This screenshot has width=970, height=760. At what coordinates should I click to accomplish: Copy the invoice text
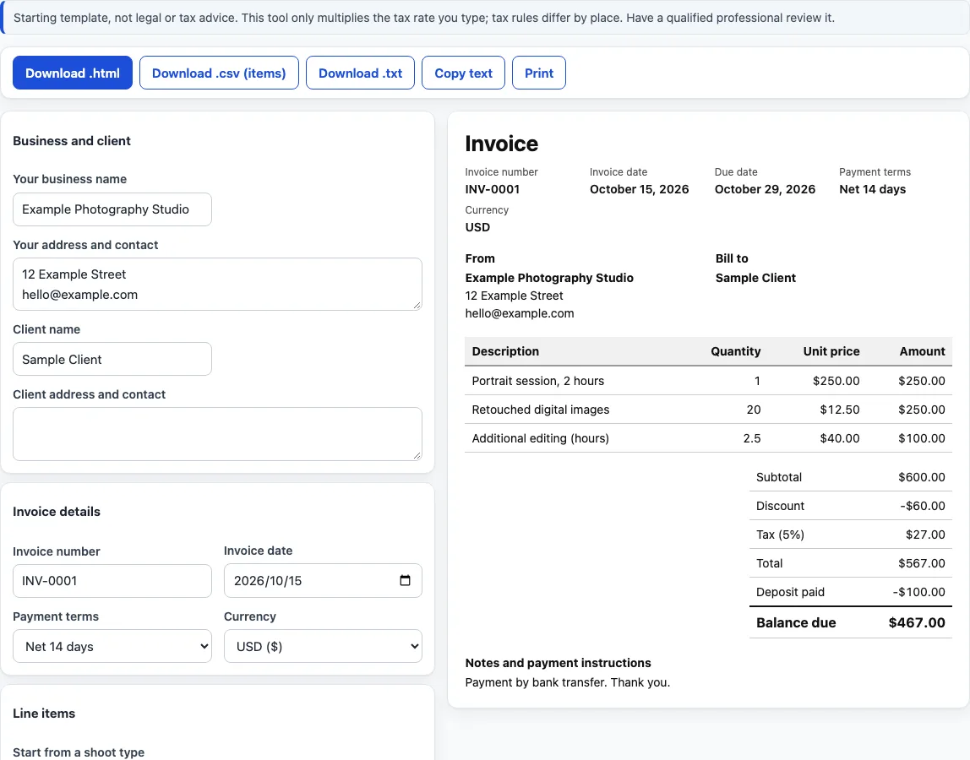click(x=463, y=73)
